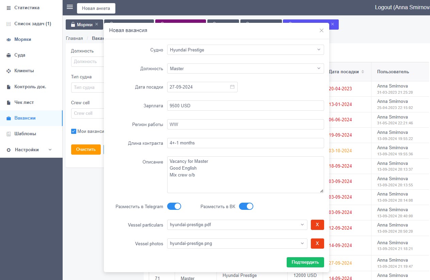This screenshot has height=280, width=430.
Task: Click the orange Очистить button
Action: click(x=86, y=150)
